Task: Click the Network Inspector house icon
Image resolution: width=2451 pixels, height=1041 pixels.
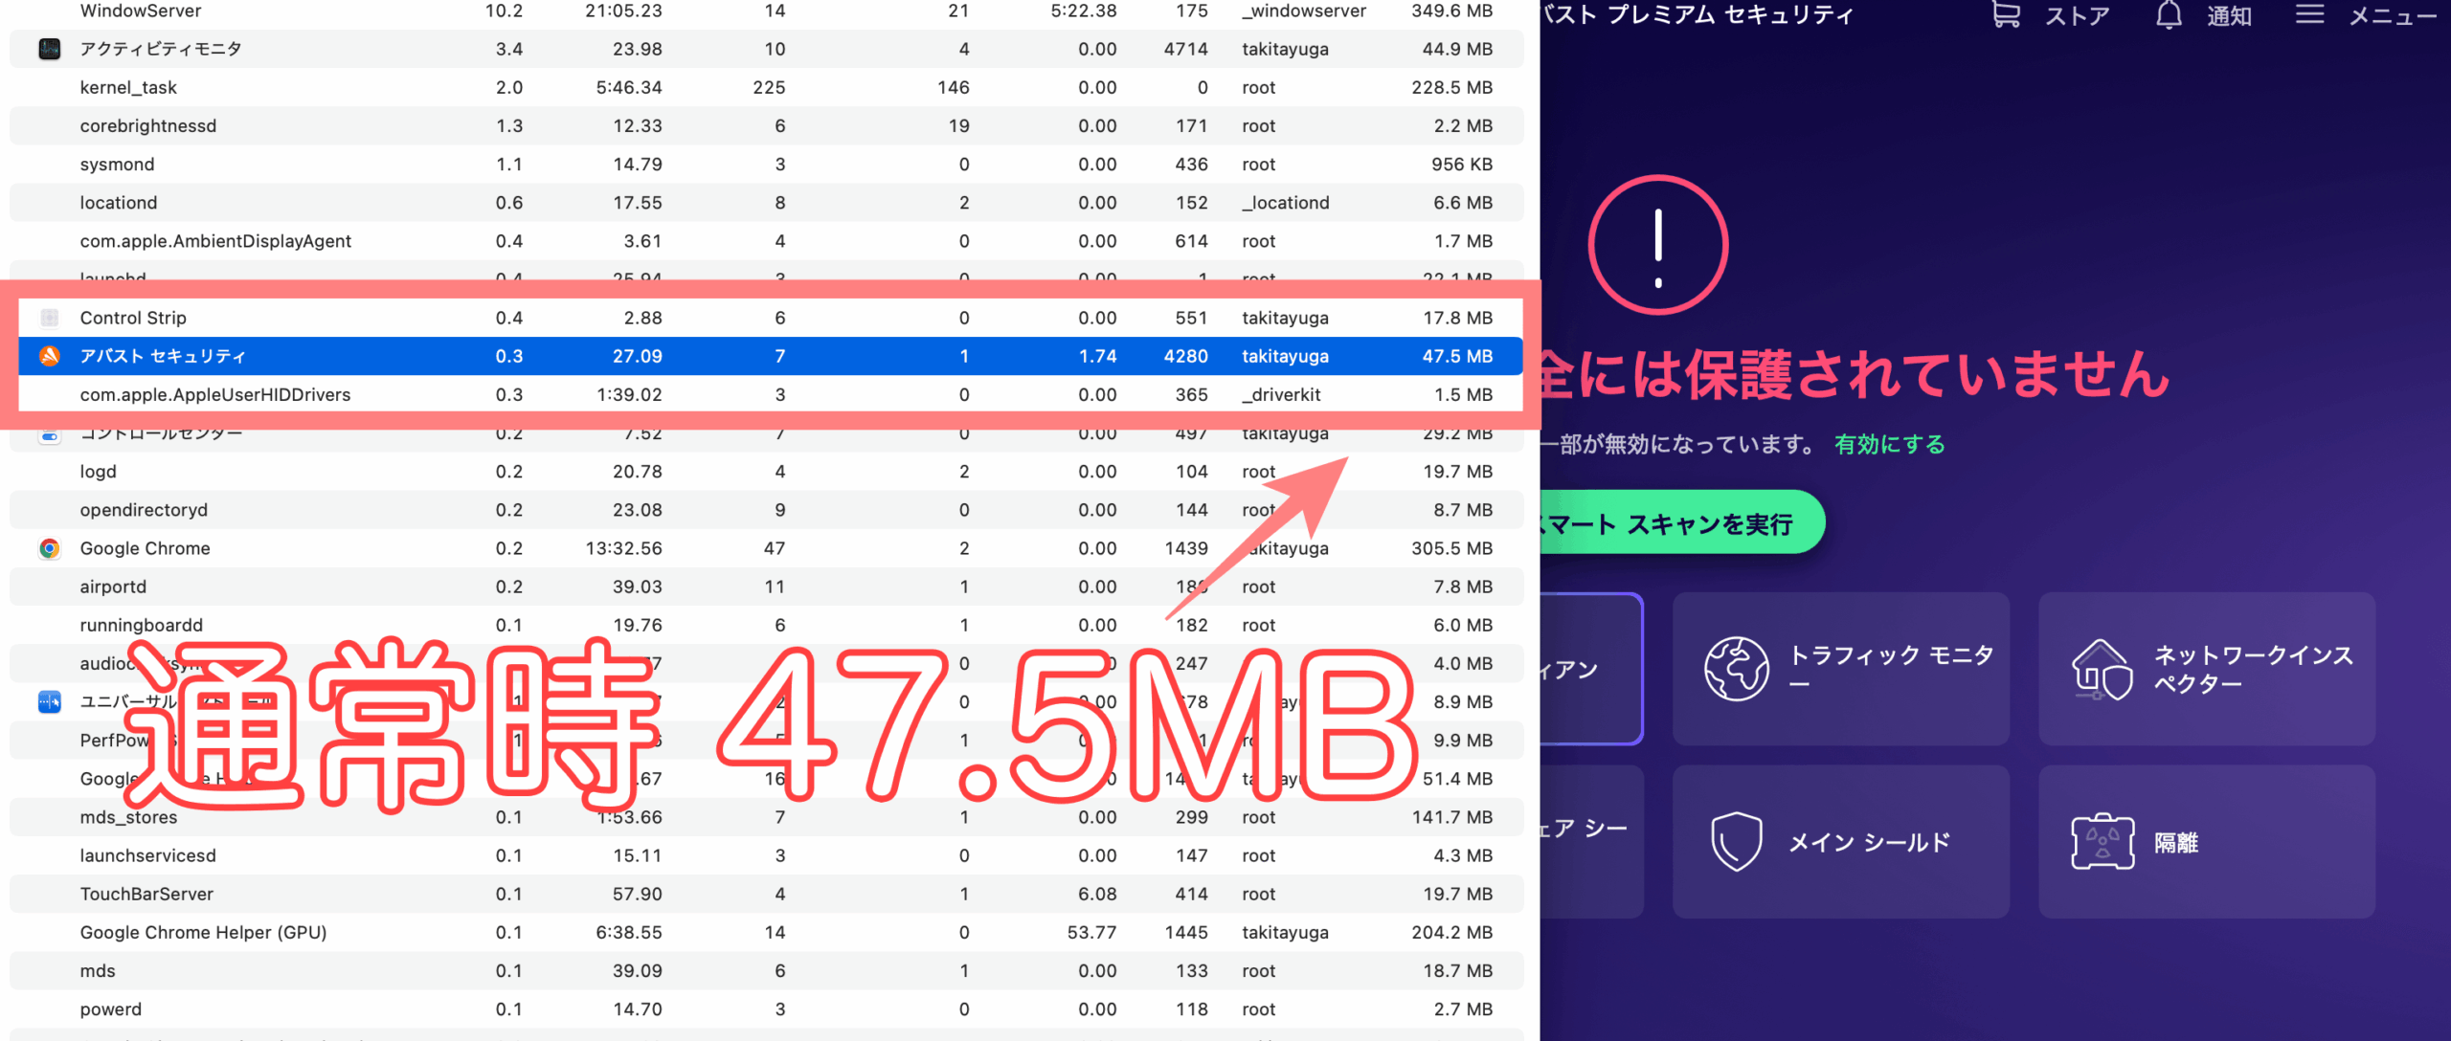Action: pyautogui.click(x=2102, y=670)
